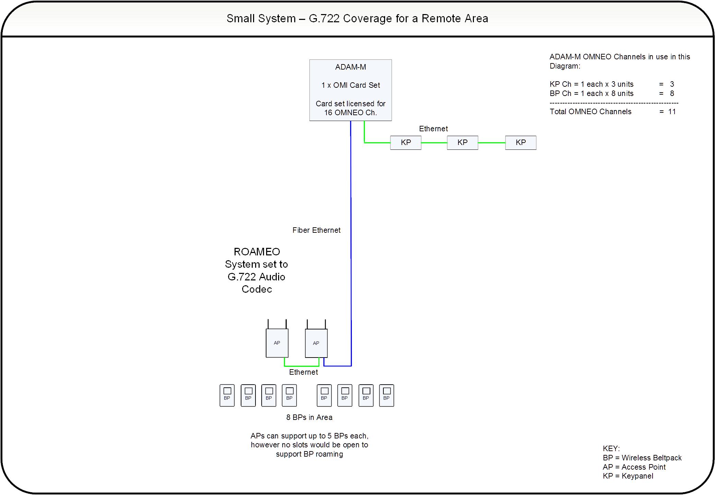Click the first KP box nearest ADAM-M
715x495 pixels.
tap(406, 143)
